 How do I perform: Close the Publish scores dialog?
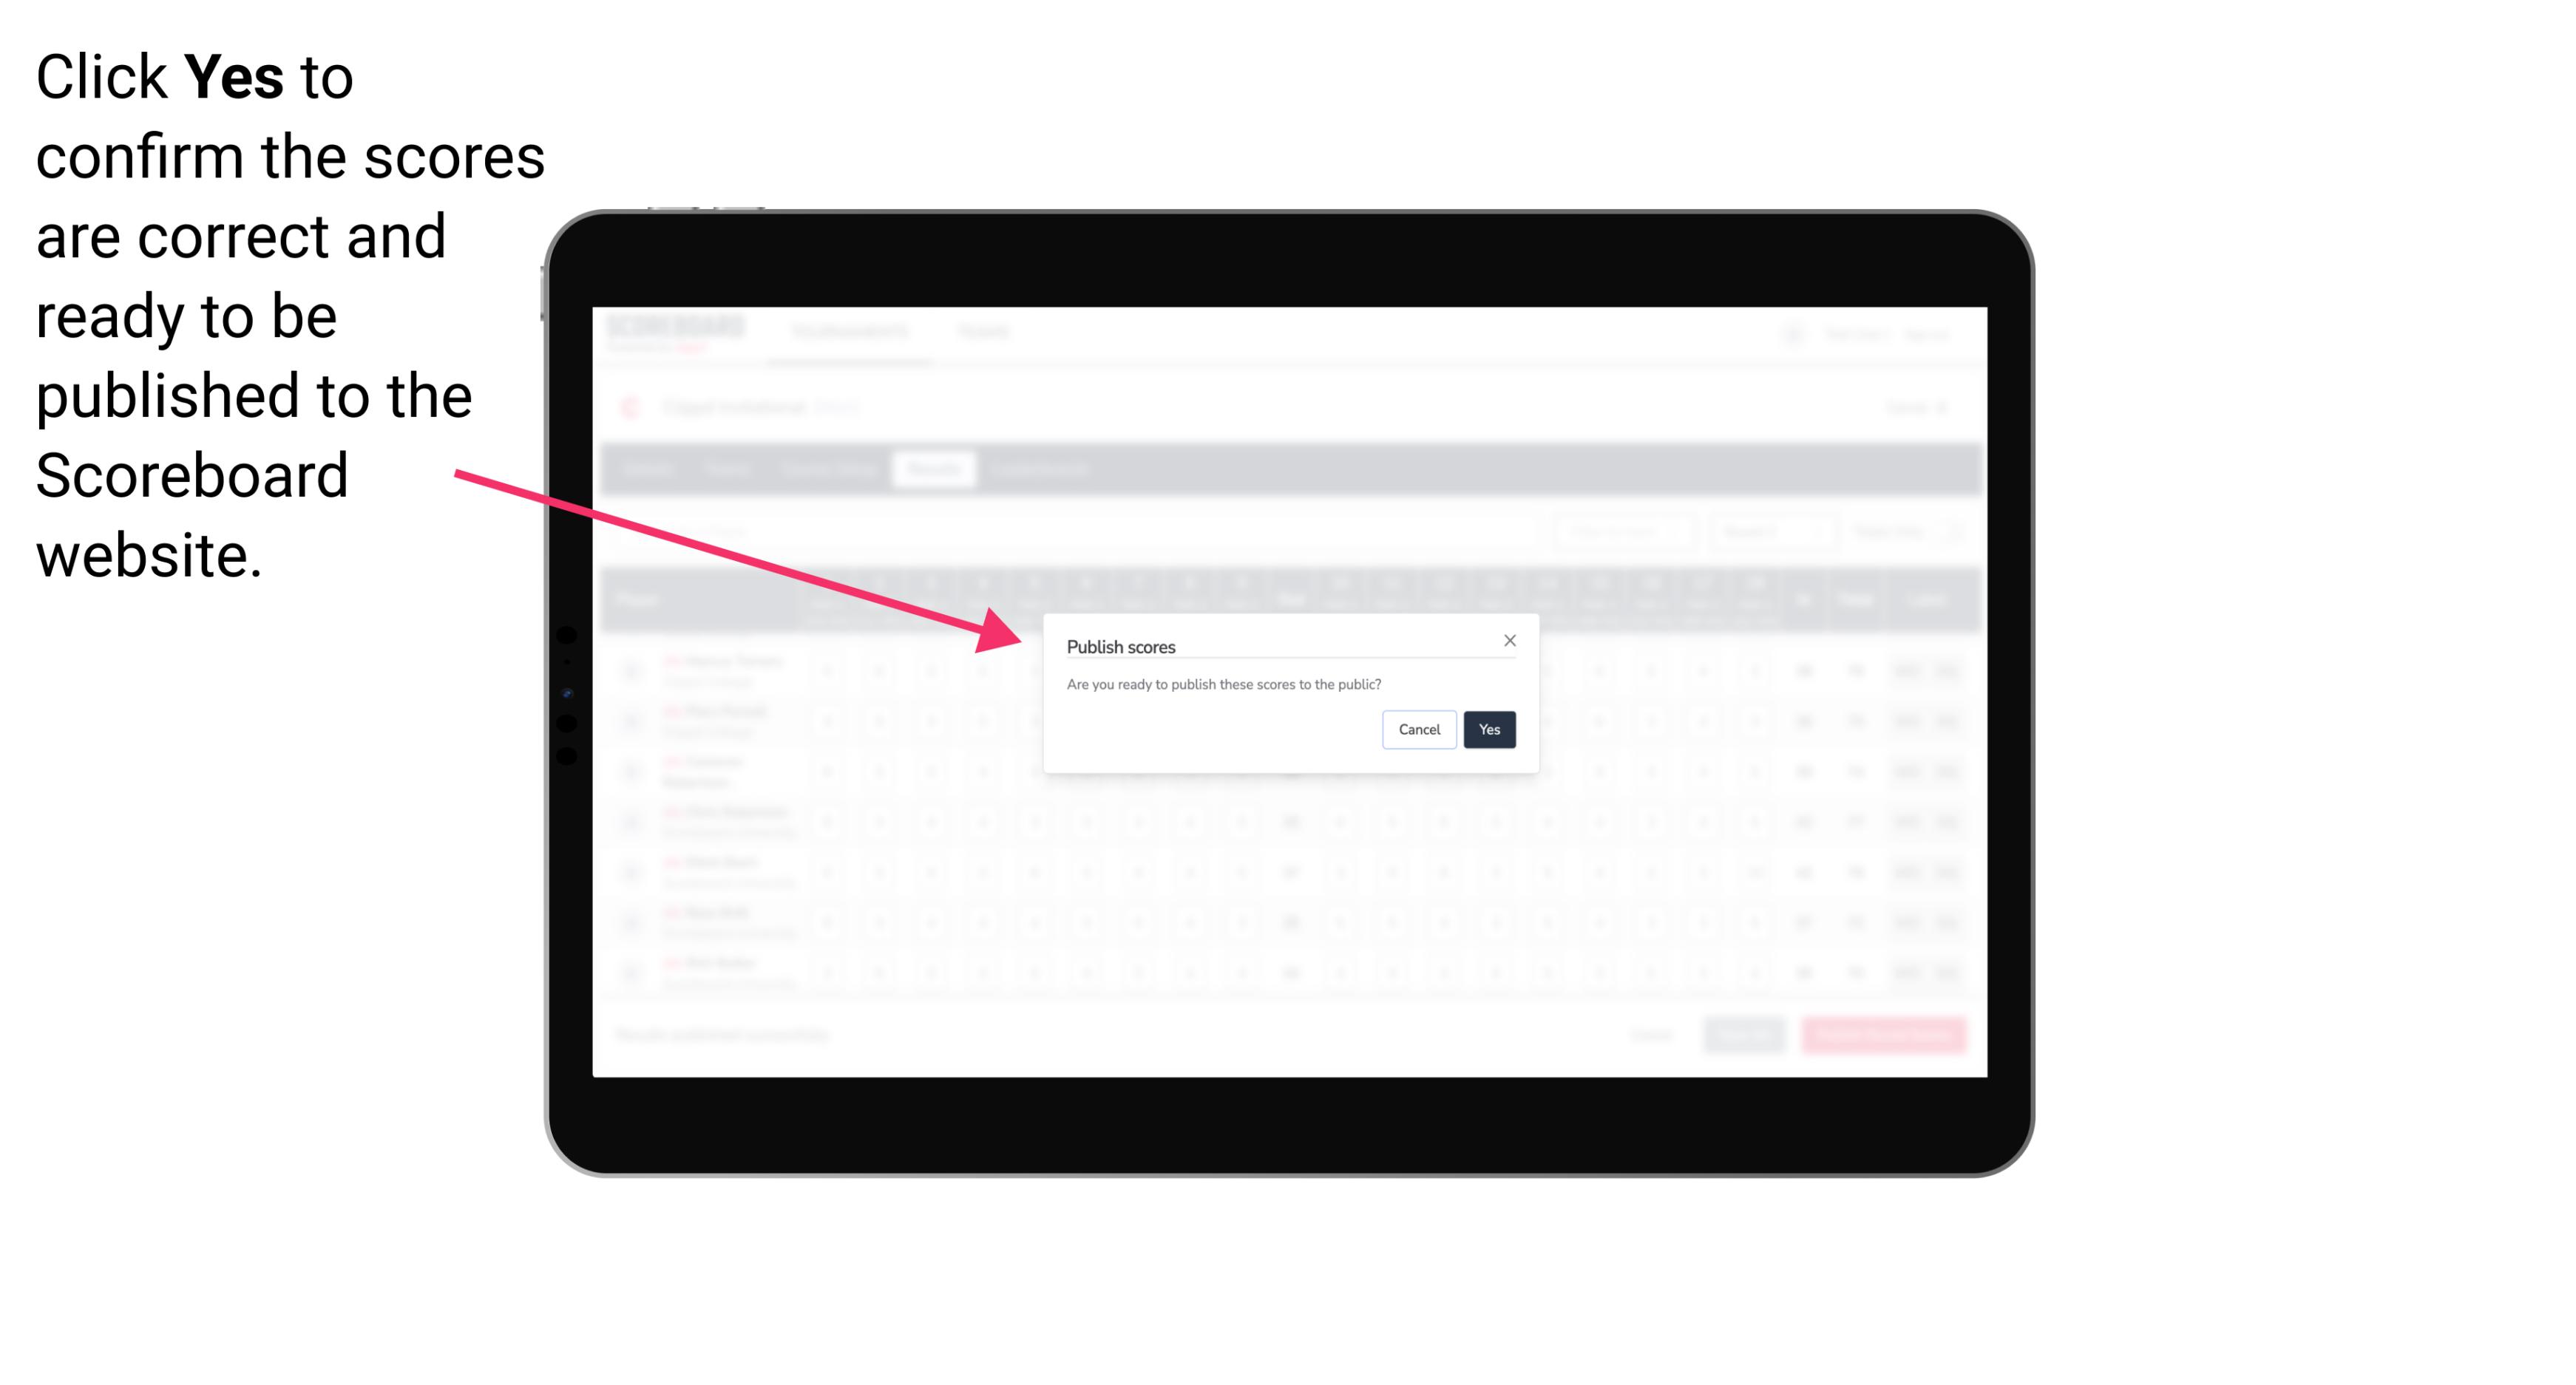click(x=1508, y=639)
